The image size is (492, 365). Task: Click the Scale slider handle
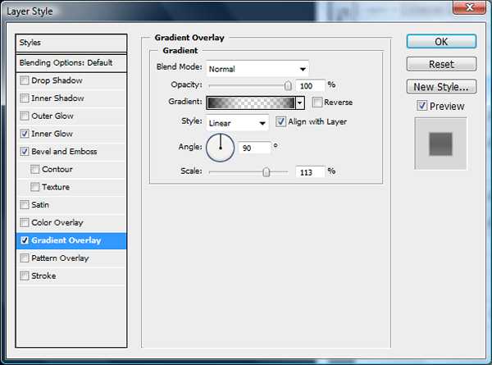click(266, 172)
